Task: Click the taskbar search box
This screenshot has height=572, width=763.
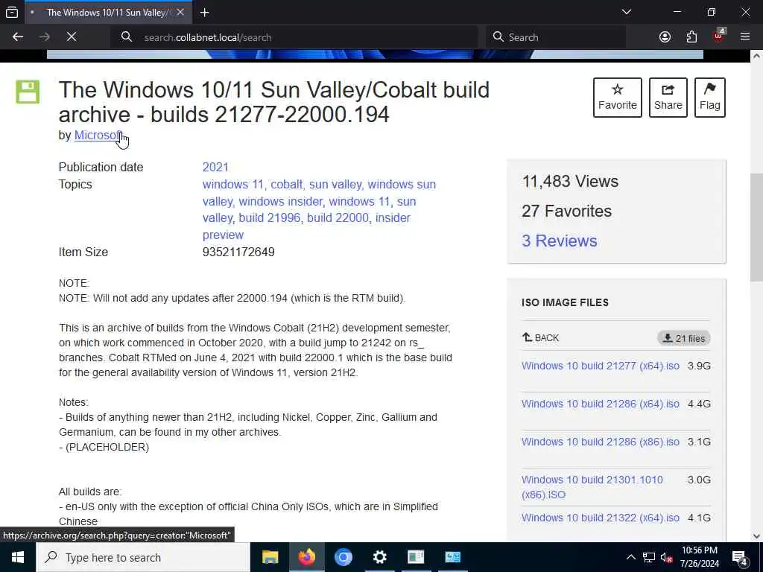Action: click(143, 557)
